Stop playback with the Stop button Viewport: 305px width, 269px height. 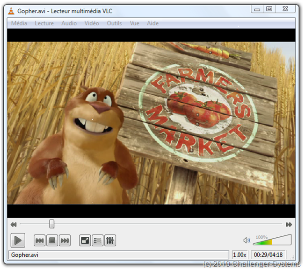52,241
